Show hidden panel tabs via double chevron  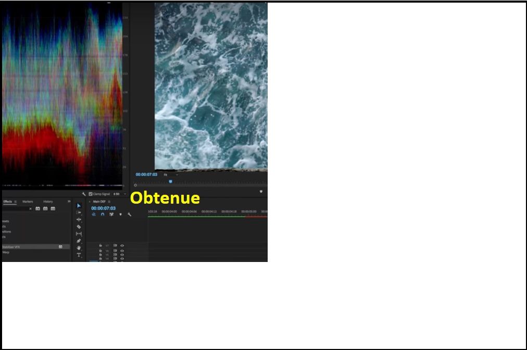click(x=69, y=202)
